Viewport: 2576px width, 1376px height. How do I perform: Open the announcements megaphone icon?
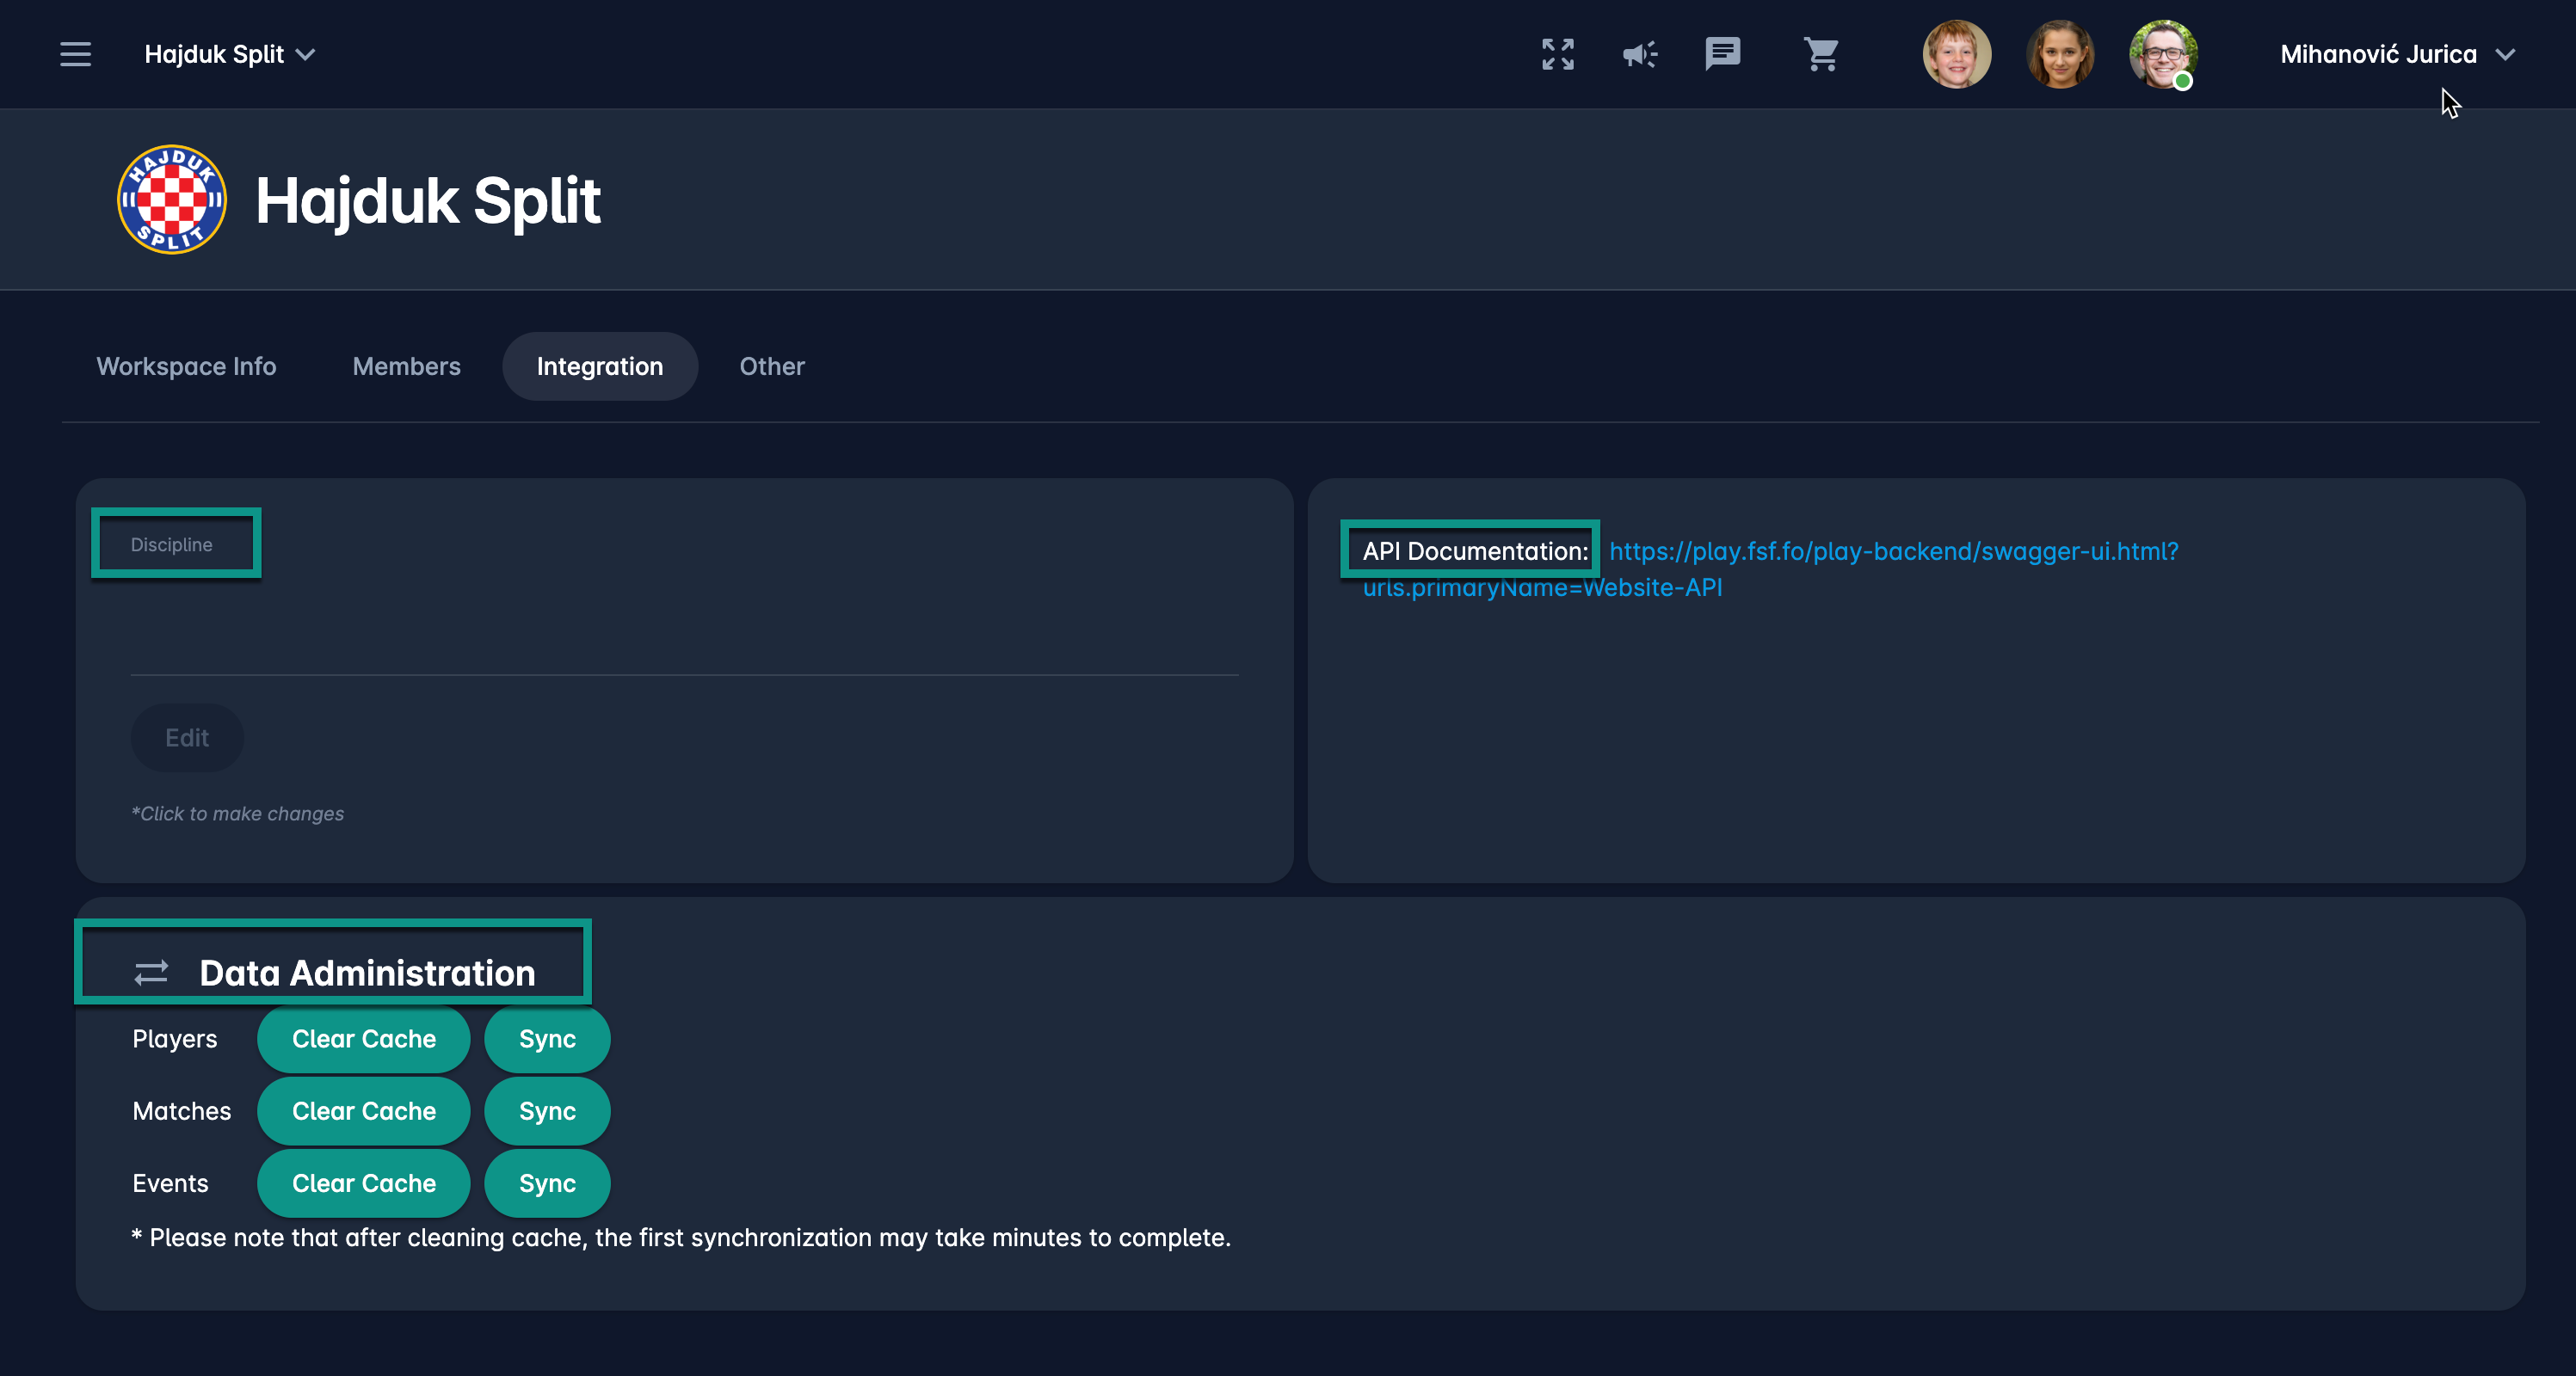1639,54
